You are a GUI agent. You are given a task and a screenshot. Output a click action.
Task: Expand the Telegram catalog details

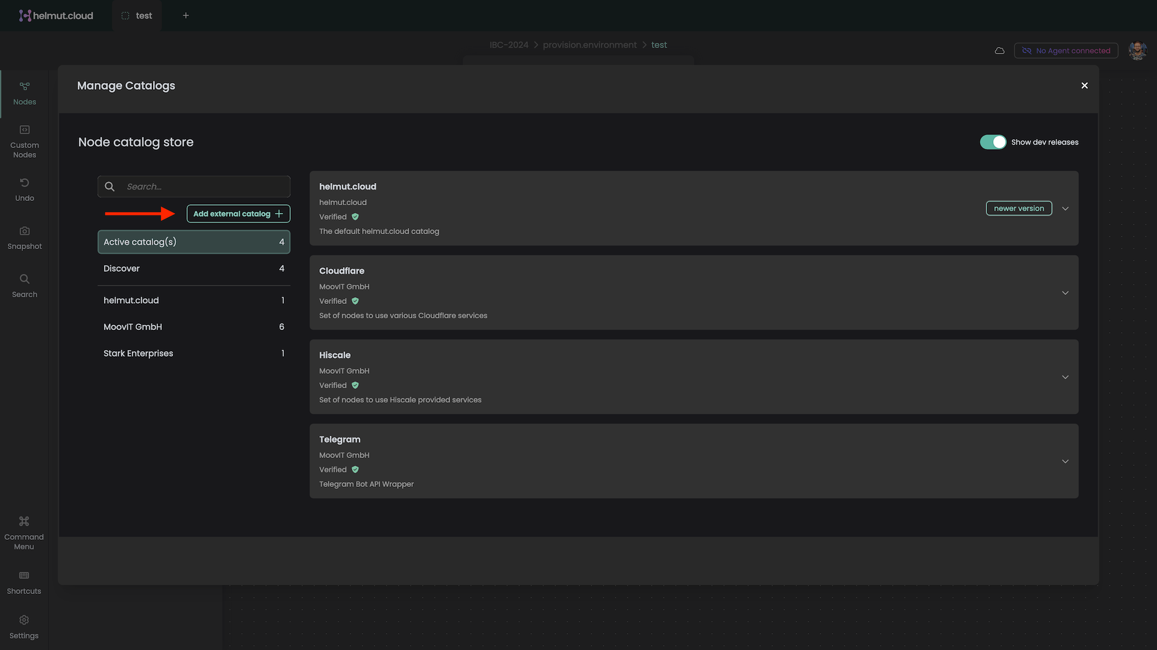tap(1065, 462)
